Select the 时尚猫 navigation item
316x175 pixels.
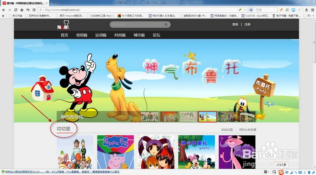tap(120, 35)
